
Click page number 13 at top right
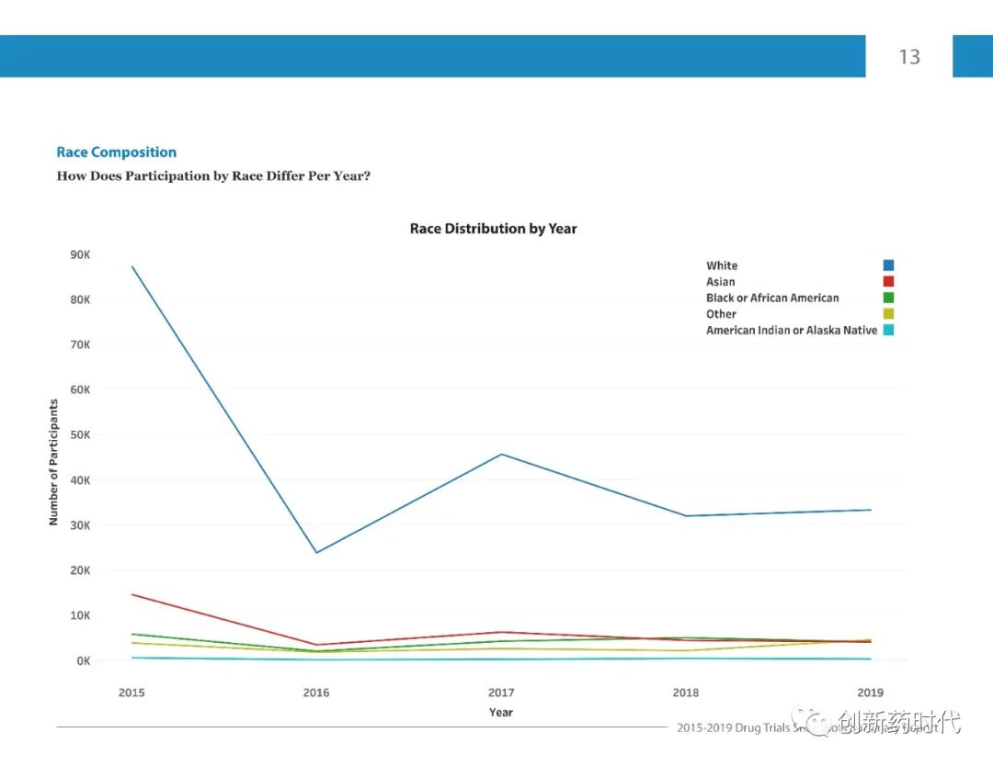(x=908, y=57)
